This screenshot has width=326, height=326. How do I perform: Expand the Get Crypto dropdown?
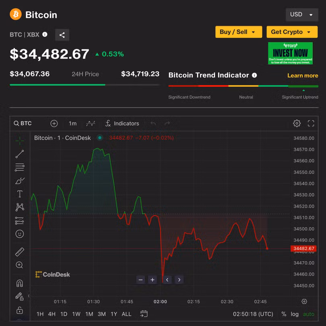(291, 32)
